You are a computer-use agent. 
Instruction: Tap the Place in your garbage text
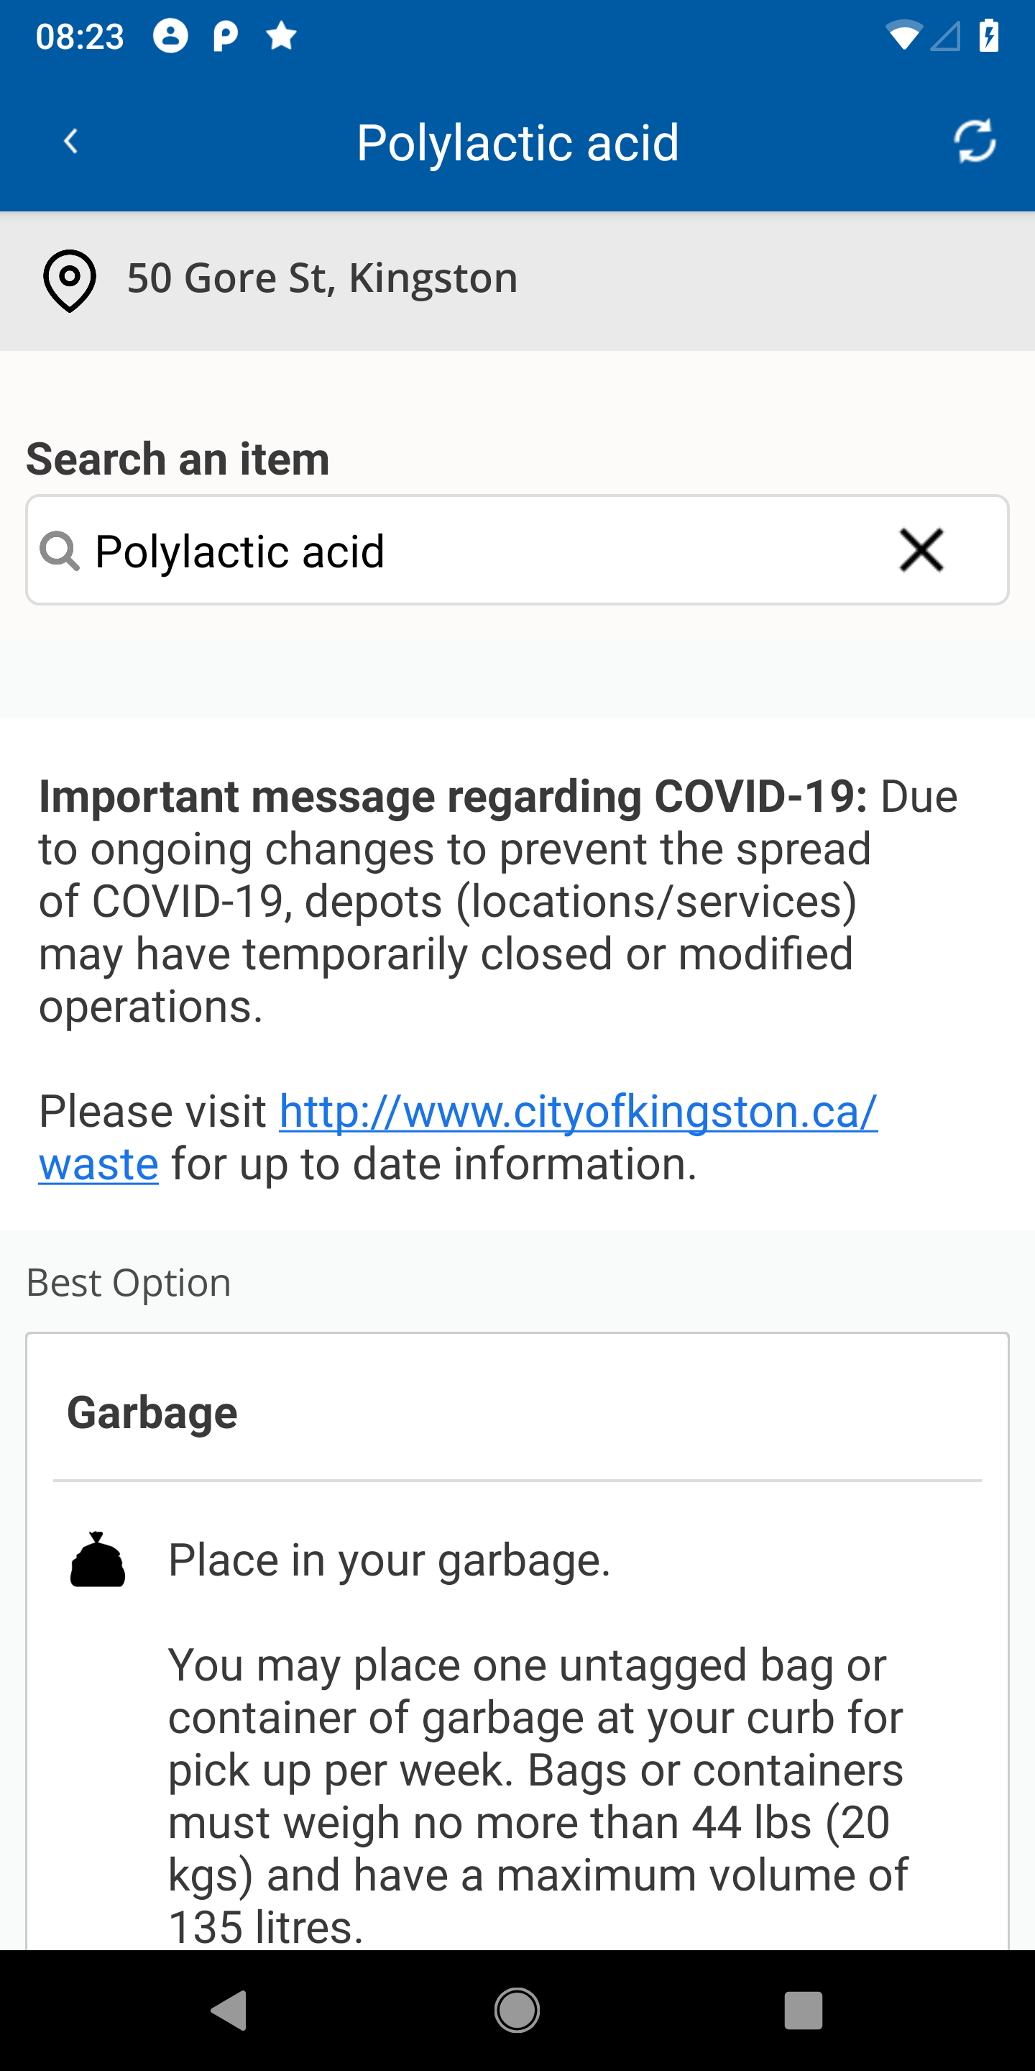click(x=390, y=1560)
